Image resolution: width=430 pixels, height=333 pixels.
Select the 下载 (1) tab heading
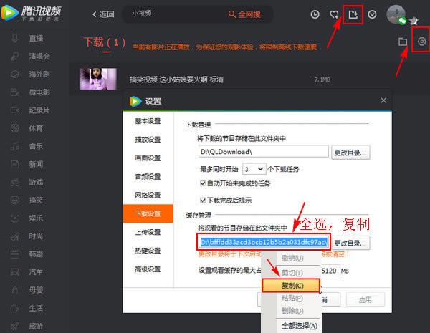tap(105, 42)
